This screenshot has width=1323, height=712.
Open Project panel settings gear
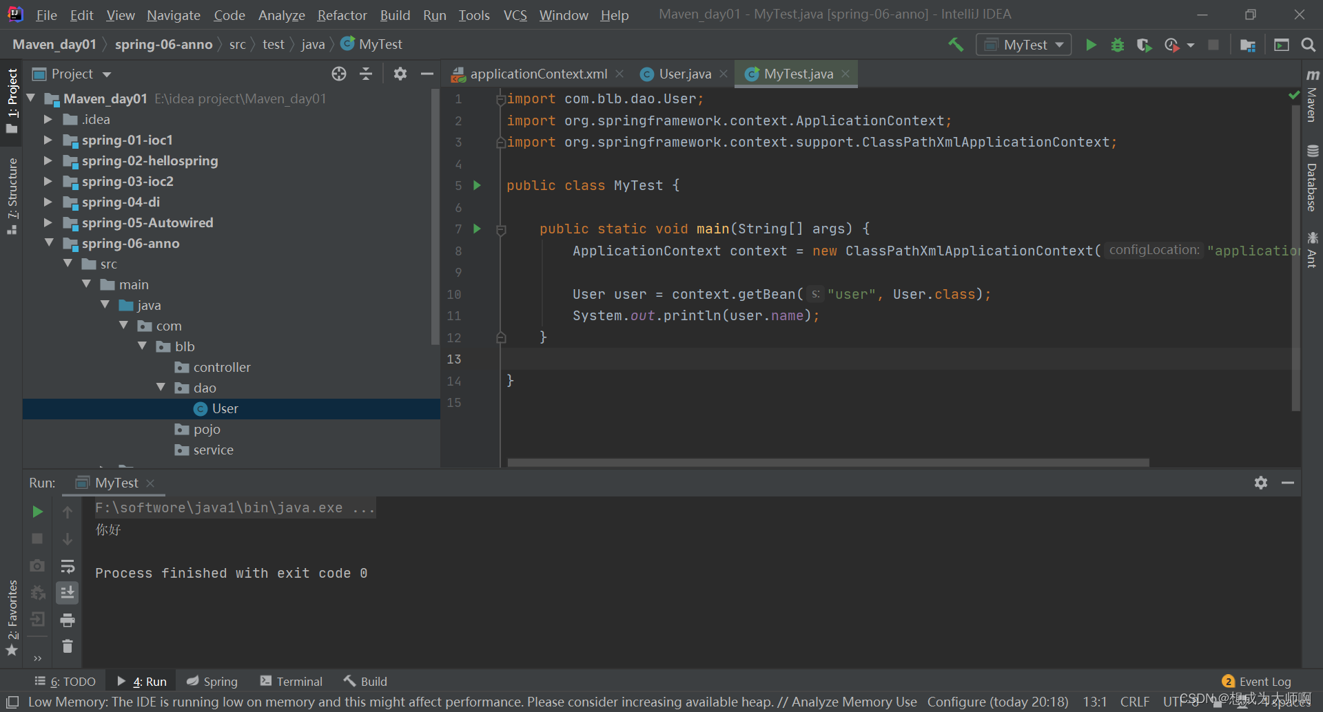point(400,74)
